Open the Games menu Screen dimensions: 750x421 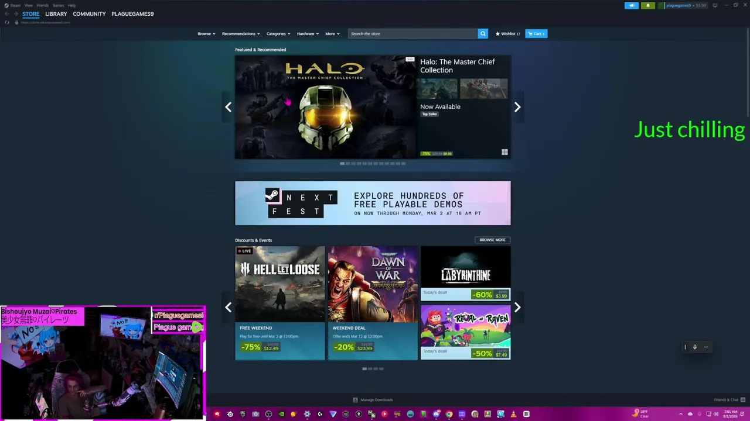pyautogui.click(x=58, y=5)
